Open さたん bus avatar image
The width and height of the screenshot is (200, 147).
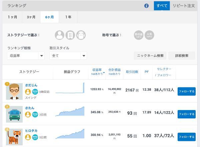pyautogui.click(x=14, y=114)
